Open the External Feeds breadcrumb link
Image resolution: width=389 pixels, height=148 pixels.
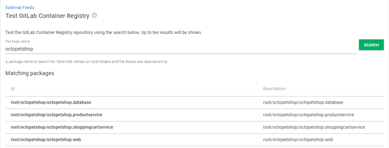pyautogui.click(x=20, y=8)
